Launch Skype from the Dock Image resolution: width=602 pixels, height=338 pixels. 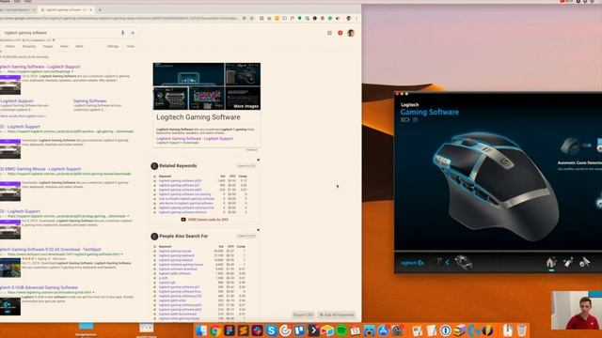point(271,330)
